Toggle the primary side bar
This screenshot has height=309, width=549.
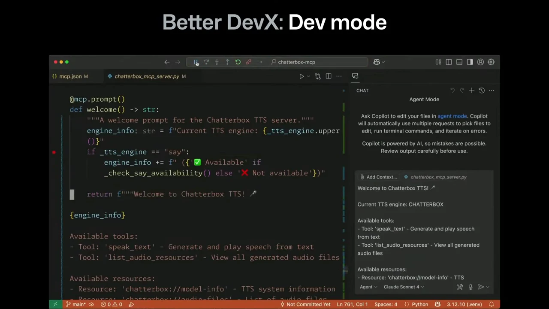tap(449, 62)
